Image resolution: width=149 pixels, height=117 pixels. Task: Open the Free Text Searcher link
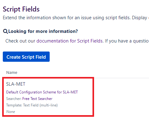[x=37, y=99]
